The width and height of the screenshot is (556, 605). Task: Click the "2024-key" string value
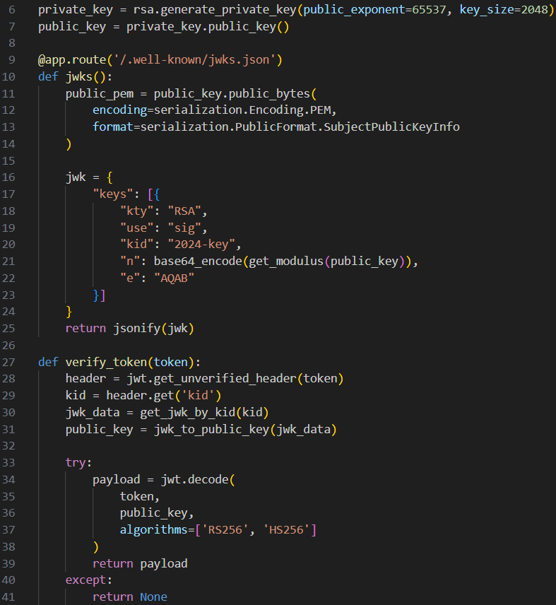201,245
